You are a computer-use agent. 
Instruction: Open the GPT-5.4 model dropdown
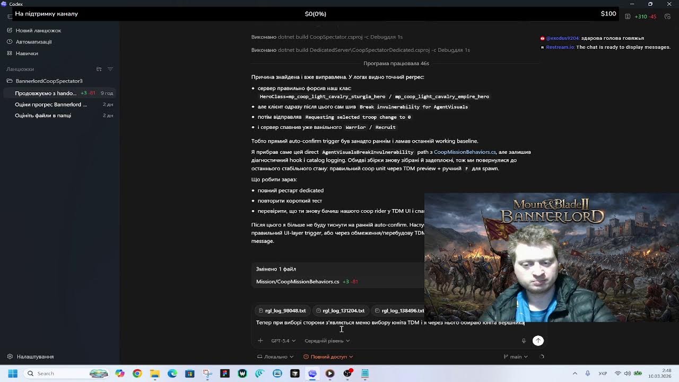283,341
